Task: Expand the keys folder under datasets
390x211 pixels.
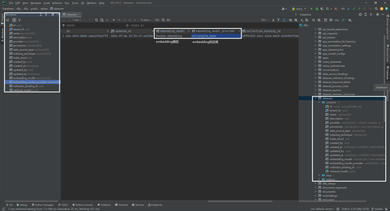Action: click(319, 175)
